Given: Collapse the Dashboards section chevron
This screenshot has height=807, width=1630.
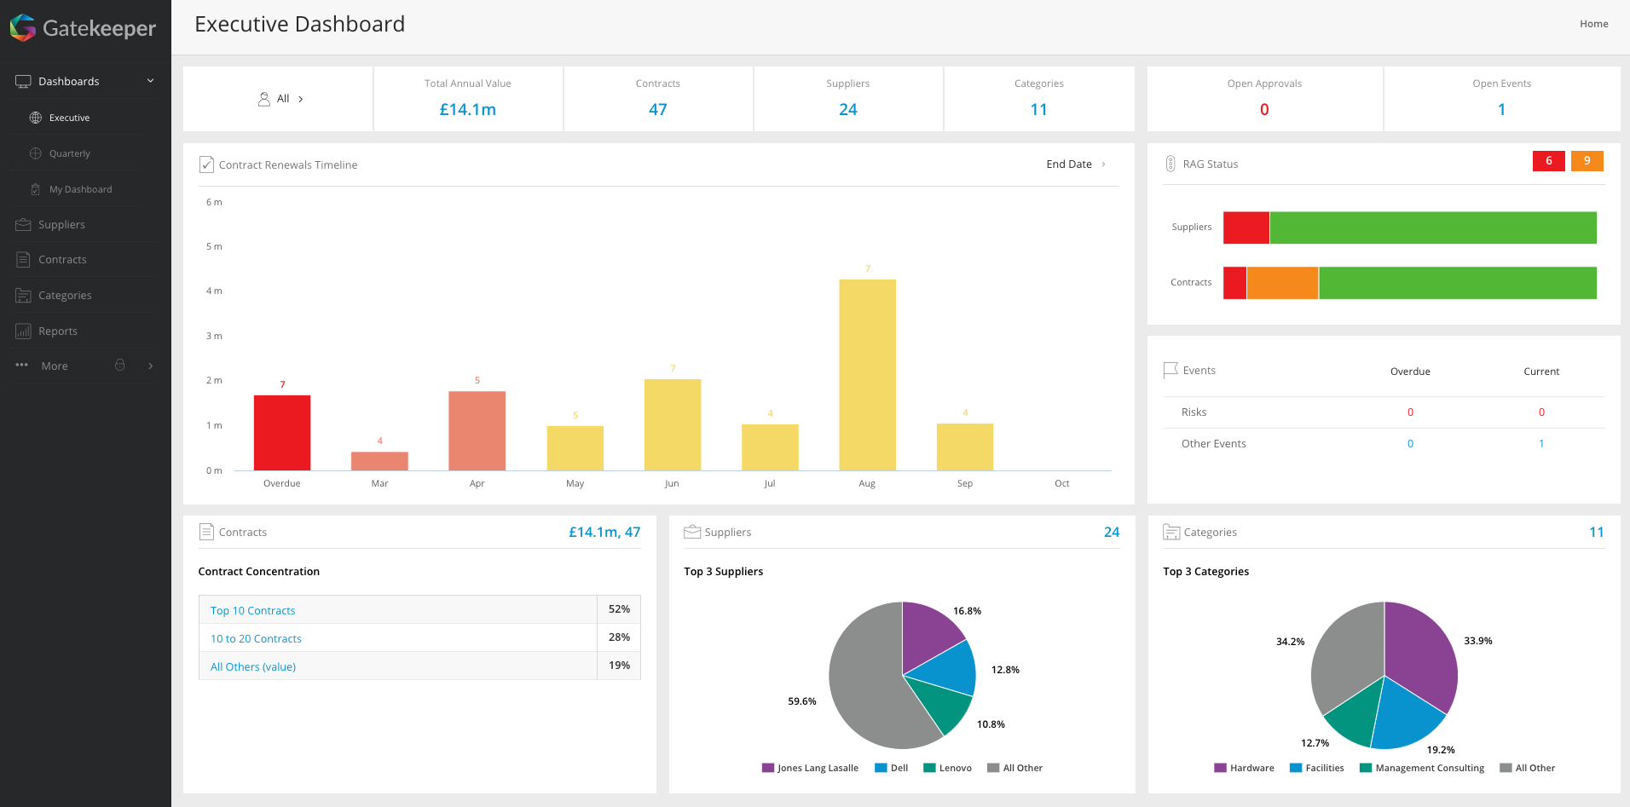Looking at the screenshot, I should (x=150, y=80).
